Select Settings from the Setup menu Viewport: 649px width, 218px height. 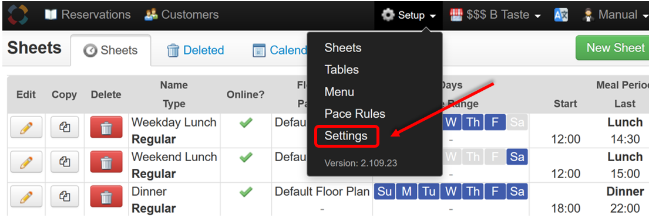(346, 136)
